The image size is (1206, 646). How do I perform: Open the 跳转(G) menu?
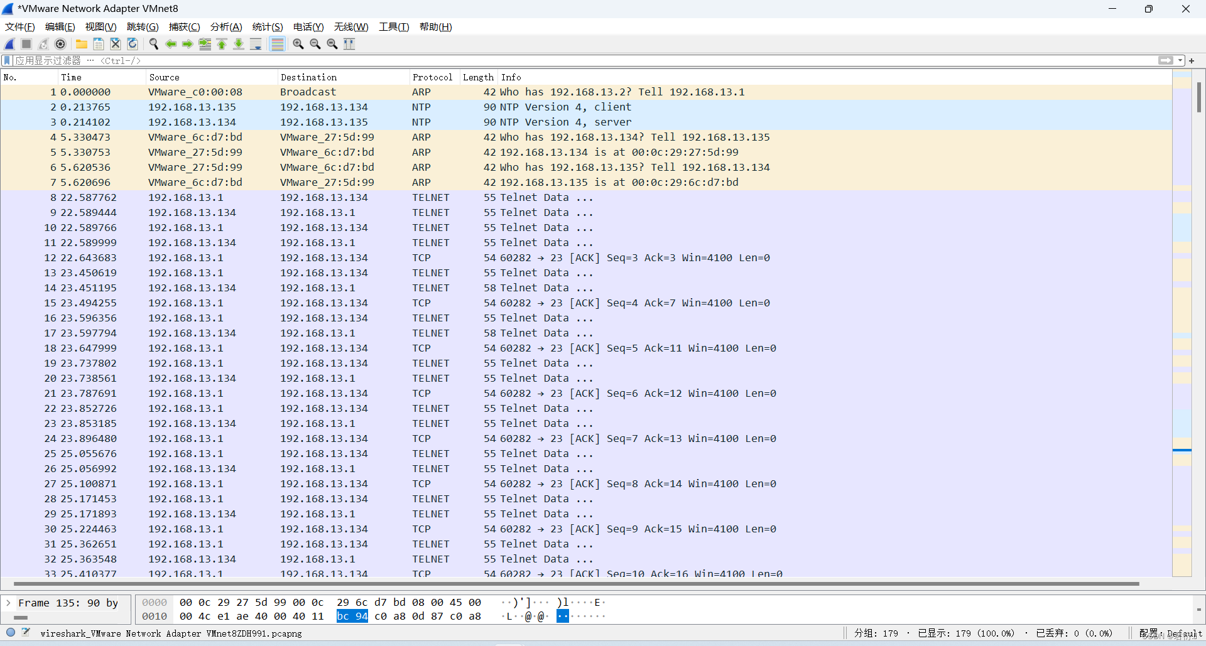pyautogui.click(x=143, y=27)
